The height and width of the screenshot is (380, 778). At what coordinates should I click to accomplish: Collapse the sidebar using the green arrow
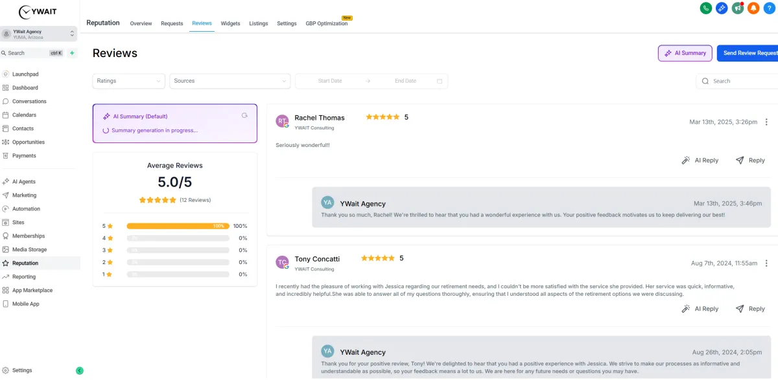(x=80, y=371)
